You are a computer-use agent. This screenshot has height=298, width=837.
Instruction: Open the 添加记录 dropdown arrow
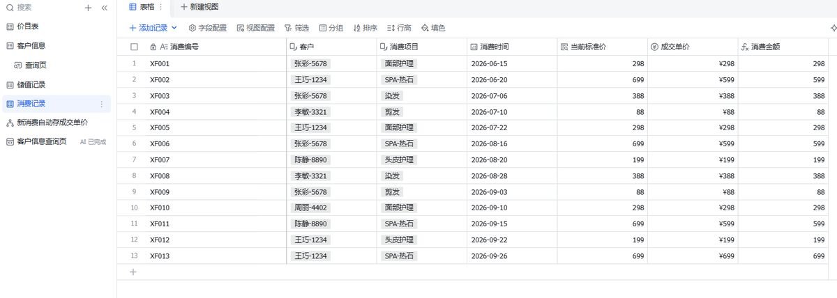click(x=174, y=28)
